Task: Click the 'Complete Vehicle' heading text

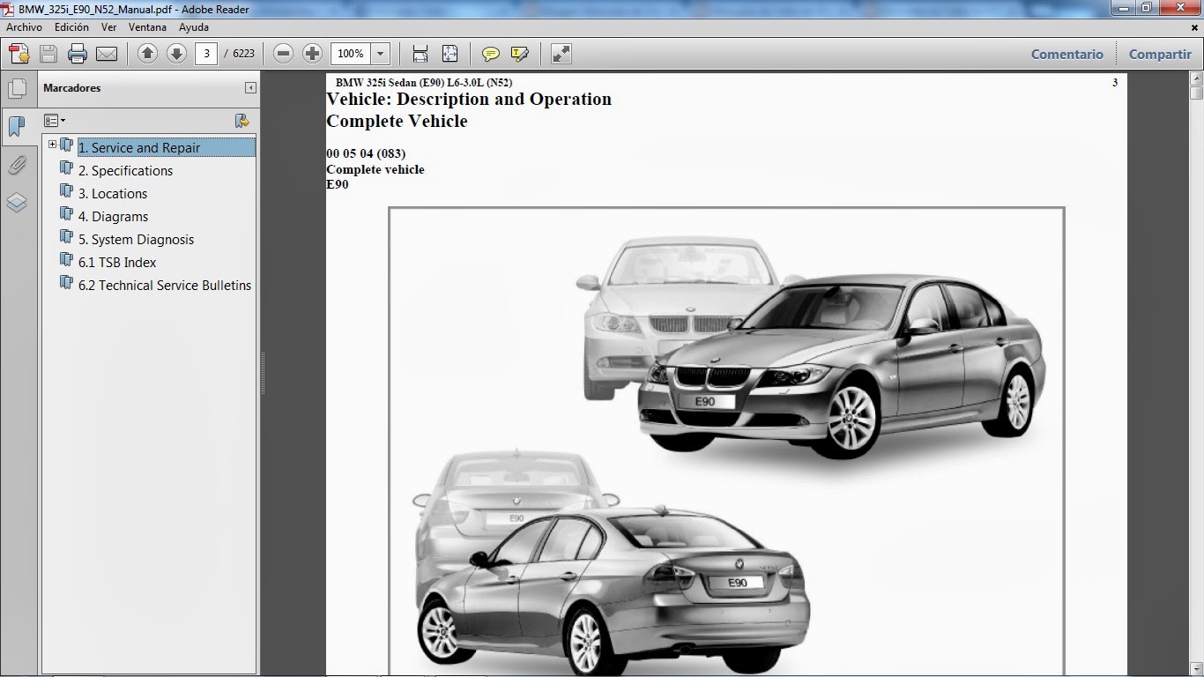Action: [397, 121]
